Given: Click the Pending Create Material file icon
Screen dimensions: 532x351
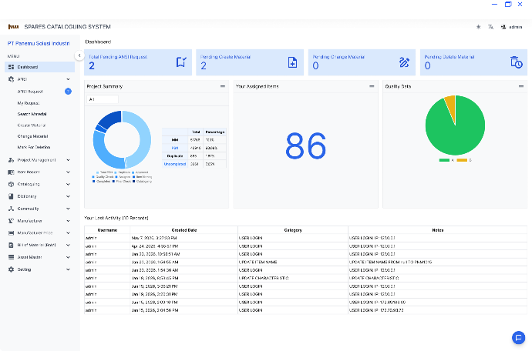Looking at the screenshot, I should pyautogui.click(x=292, y=62).
